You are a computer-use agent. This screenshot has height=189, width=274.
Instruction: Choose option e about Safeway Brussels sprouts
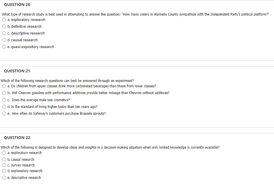point(4,113)
